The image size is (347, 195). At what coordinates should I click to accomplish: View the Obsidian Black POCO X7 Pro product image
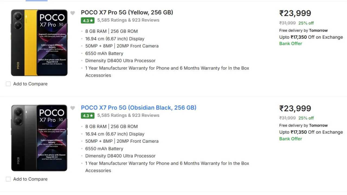click(x=39, y=138)
